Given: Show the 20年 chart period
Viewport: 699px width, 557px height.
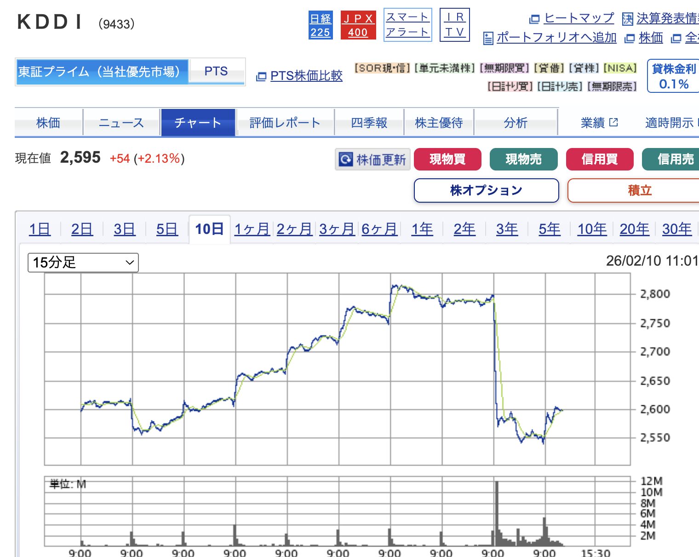Looking at the screenshot, I should (x=635, y=229).
